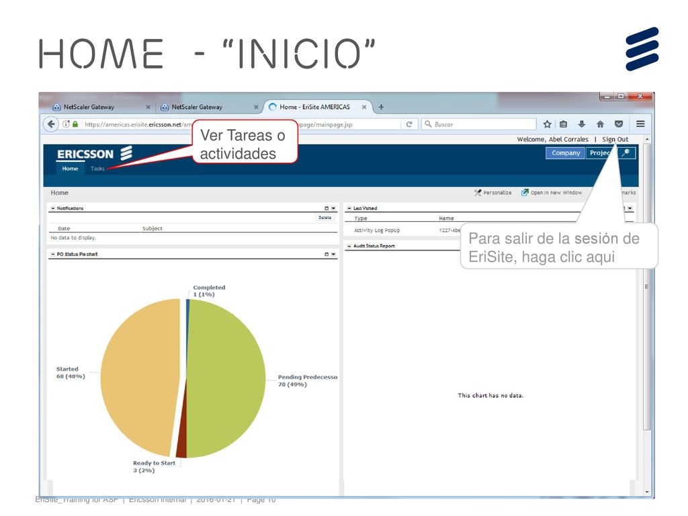Open the Tasks menu item
Image resolution: width=688 pixels, height=516 pixels.
coord(97,169)
